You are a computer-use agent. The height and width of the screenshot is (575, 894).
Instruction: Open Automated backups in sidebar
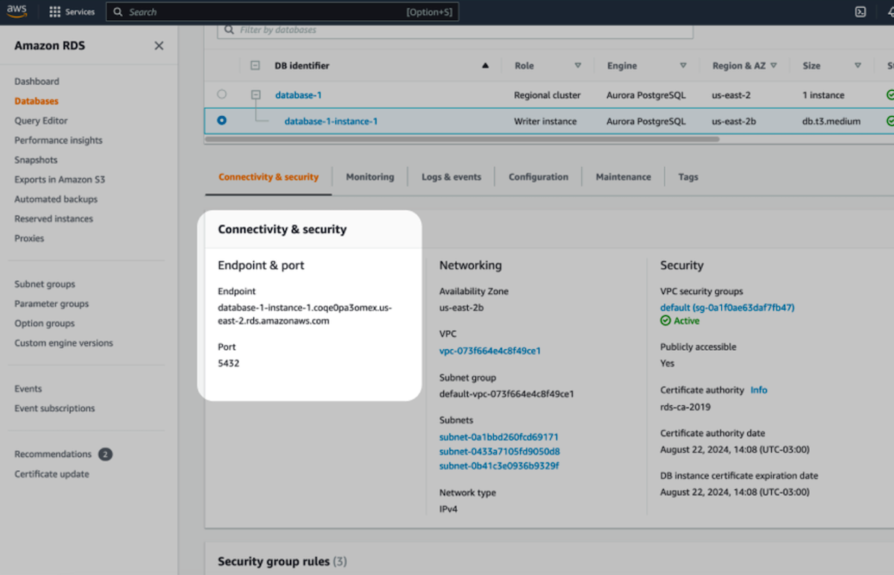coord(56,200)
